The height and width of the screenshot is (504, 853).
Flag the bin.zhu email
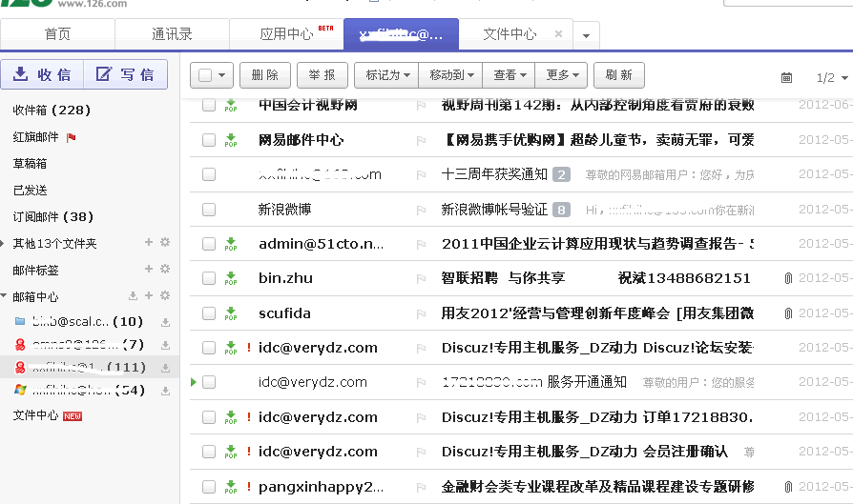421,278
